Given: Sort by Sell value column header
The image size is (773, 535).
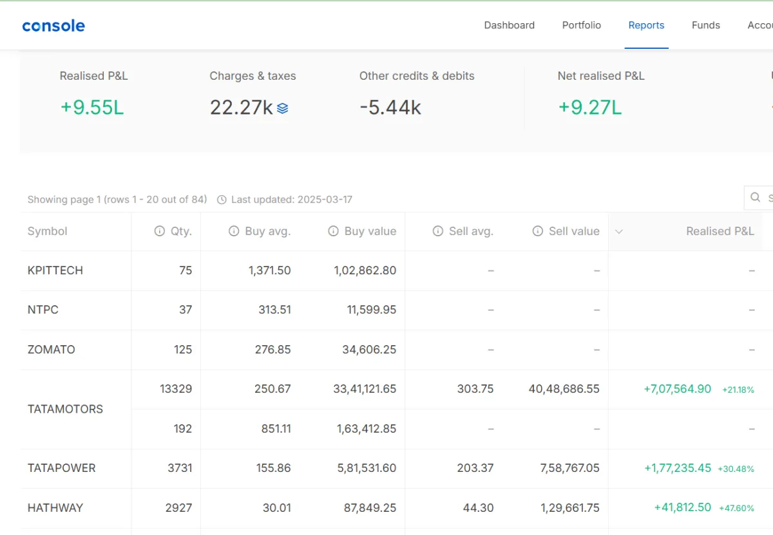Looking at the screenshot, I should coord(574,231).
